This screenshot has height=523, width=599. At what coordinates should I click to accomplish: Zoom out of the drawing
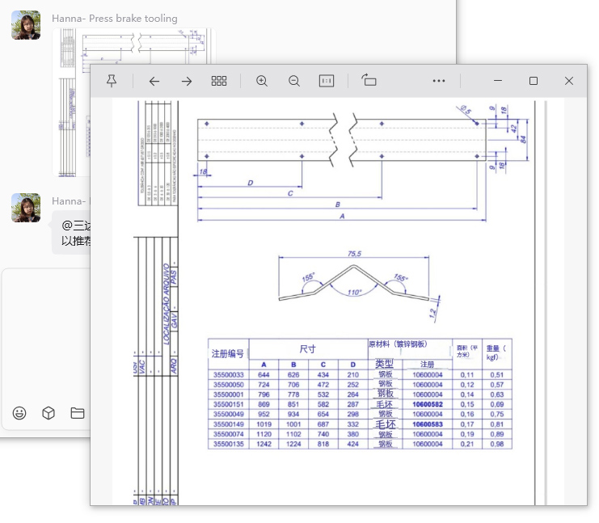coord(294,81)
